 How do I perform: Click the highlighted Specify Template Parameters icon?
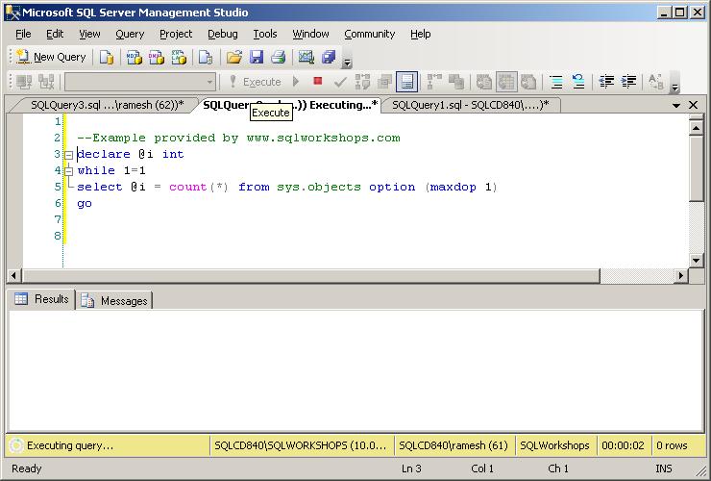click(x=406, y=82)
